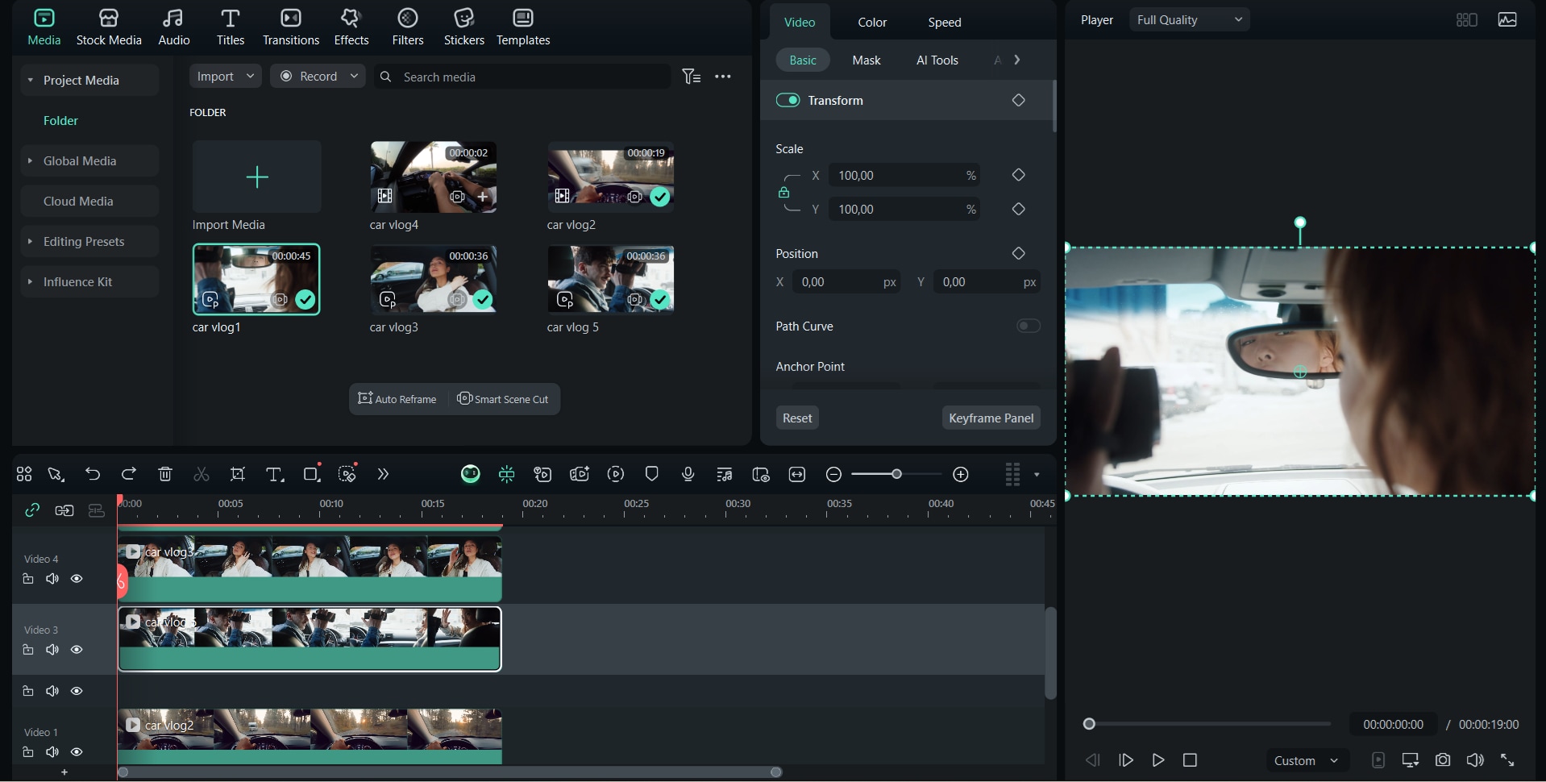Click the player progress slider handle
This screenshot has width=1546, height=782.
[x=1089, y=724]
